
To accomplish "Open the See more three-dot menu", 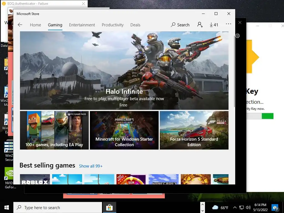I will coord(229,24).
